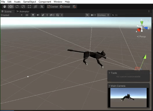Open scene camera settings icon
This screenshot has width=153, height=111.
coord(92,15)
